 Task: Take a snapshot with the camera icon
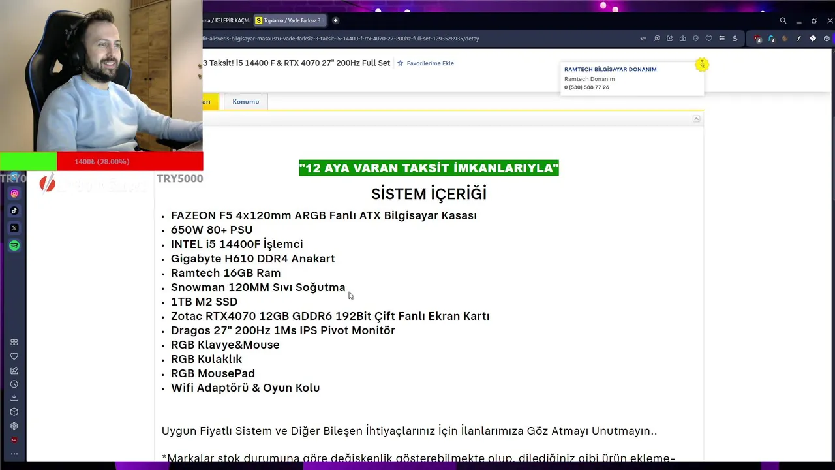(x=682, y=39)
